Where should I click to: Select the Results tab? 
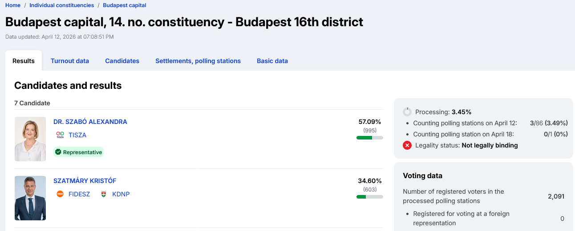pos(24,61)
